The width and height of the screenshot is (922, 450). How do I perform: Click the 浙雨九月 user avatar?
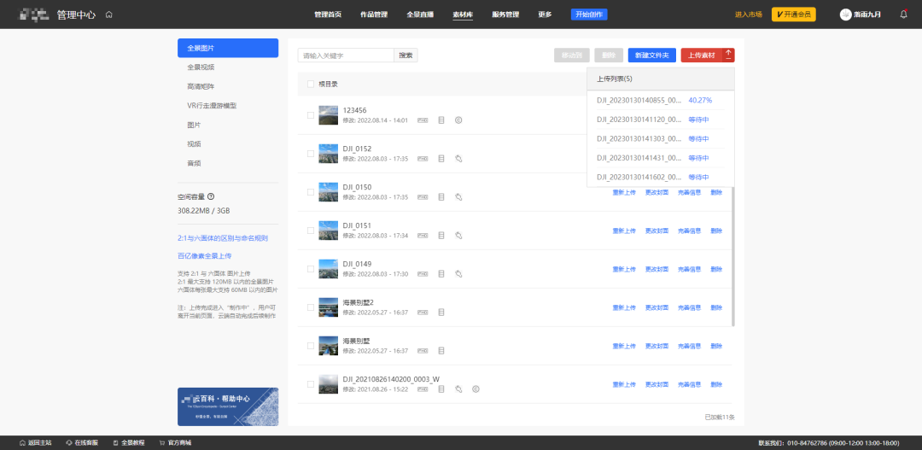coord(845,15)
